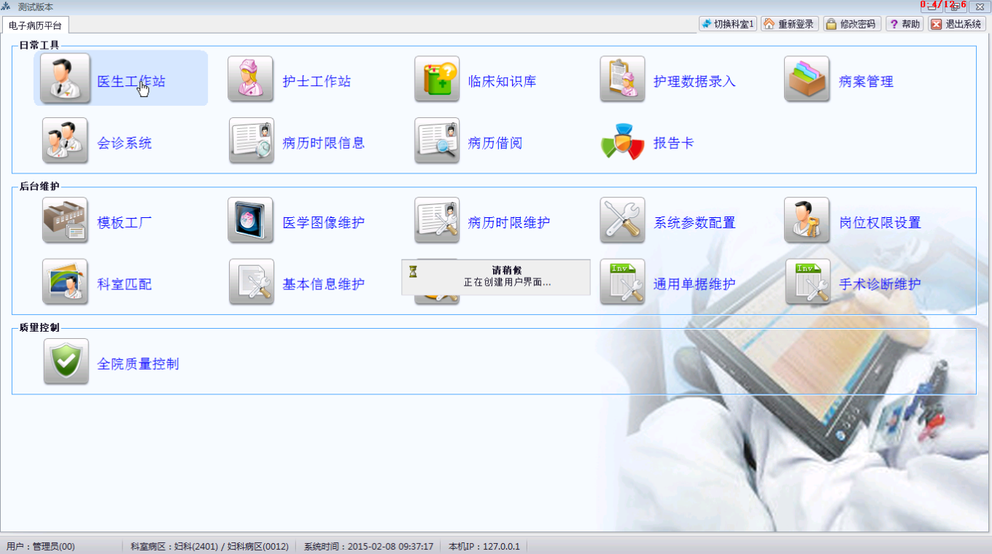Viewport: 992px width, 554px height.
Task: Click the 系统参数配置 label
Action: tap(694, 223)
